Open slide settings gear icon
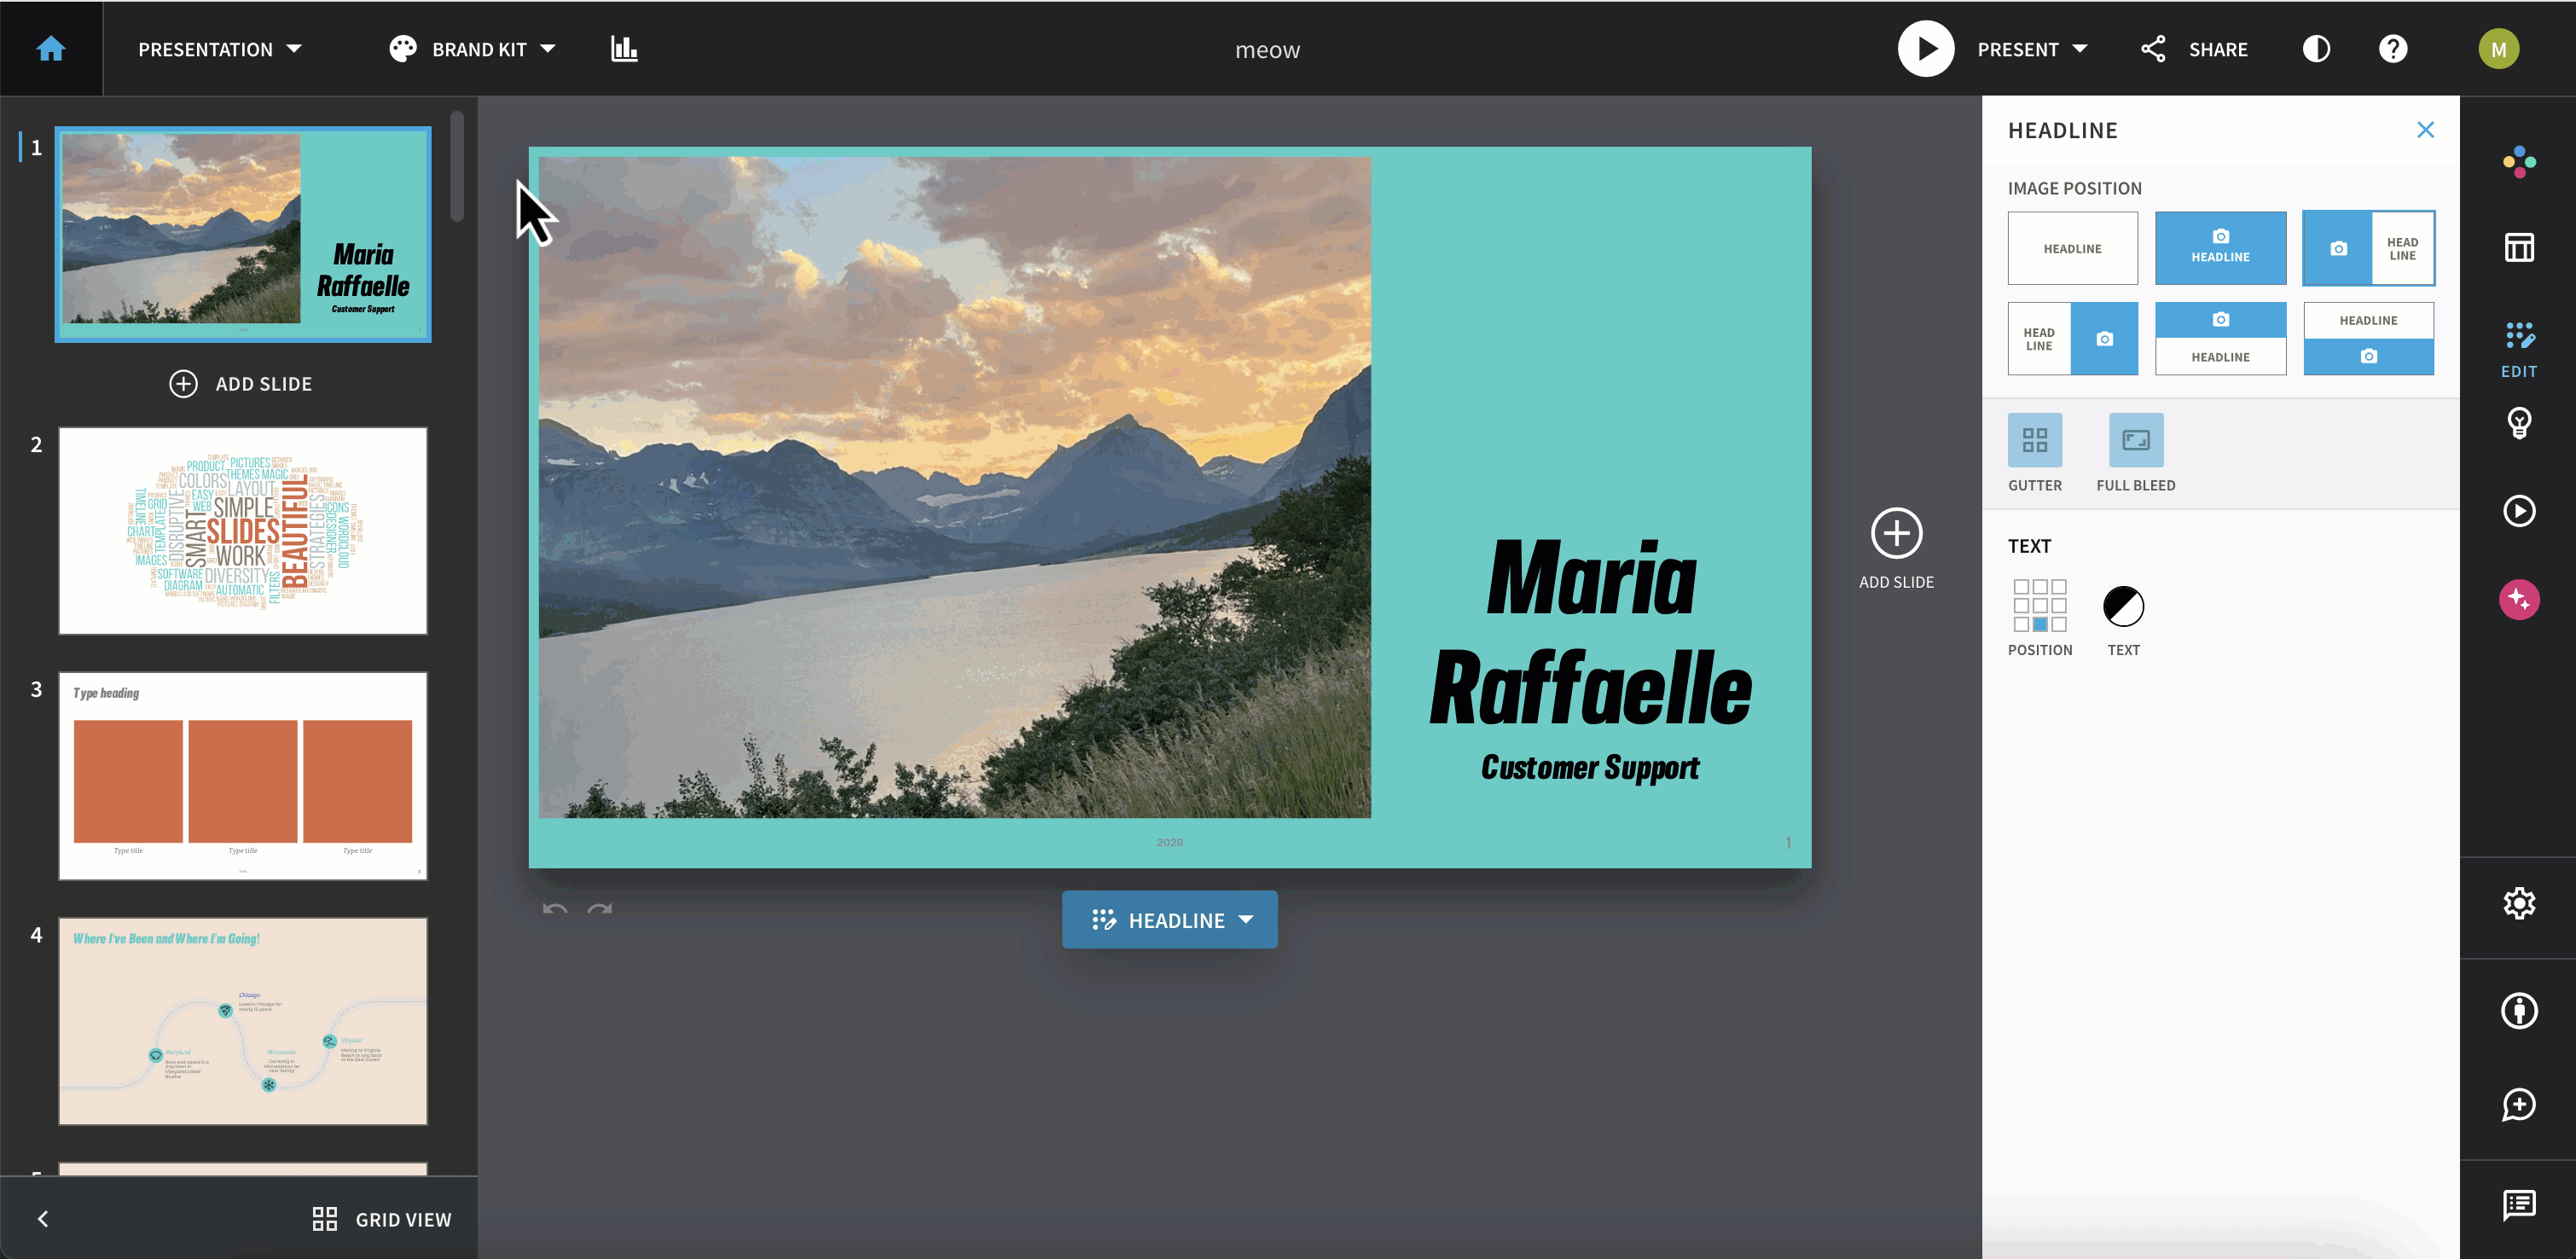The width and height of the screenshot is (2576, 1259). tap(2519, 903)
